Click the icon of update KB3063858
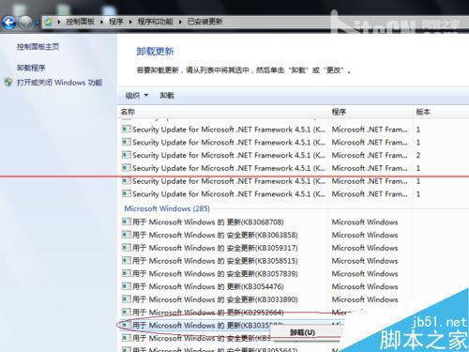 coord(126,235)
